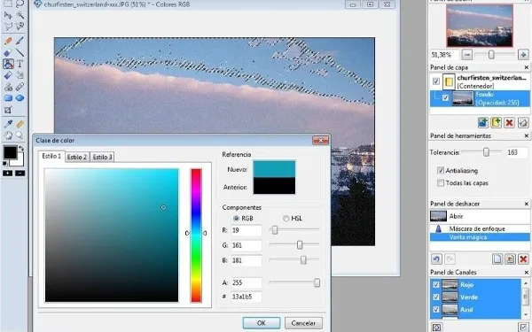
Task: Toggle the Antialiasing checkbox
Action: tap(441, 170)
